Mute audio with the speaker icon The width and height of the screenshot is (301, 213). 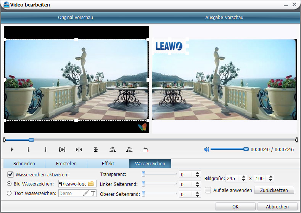(206, 149)
